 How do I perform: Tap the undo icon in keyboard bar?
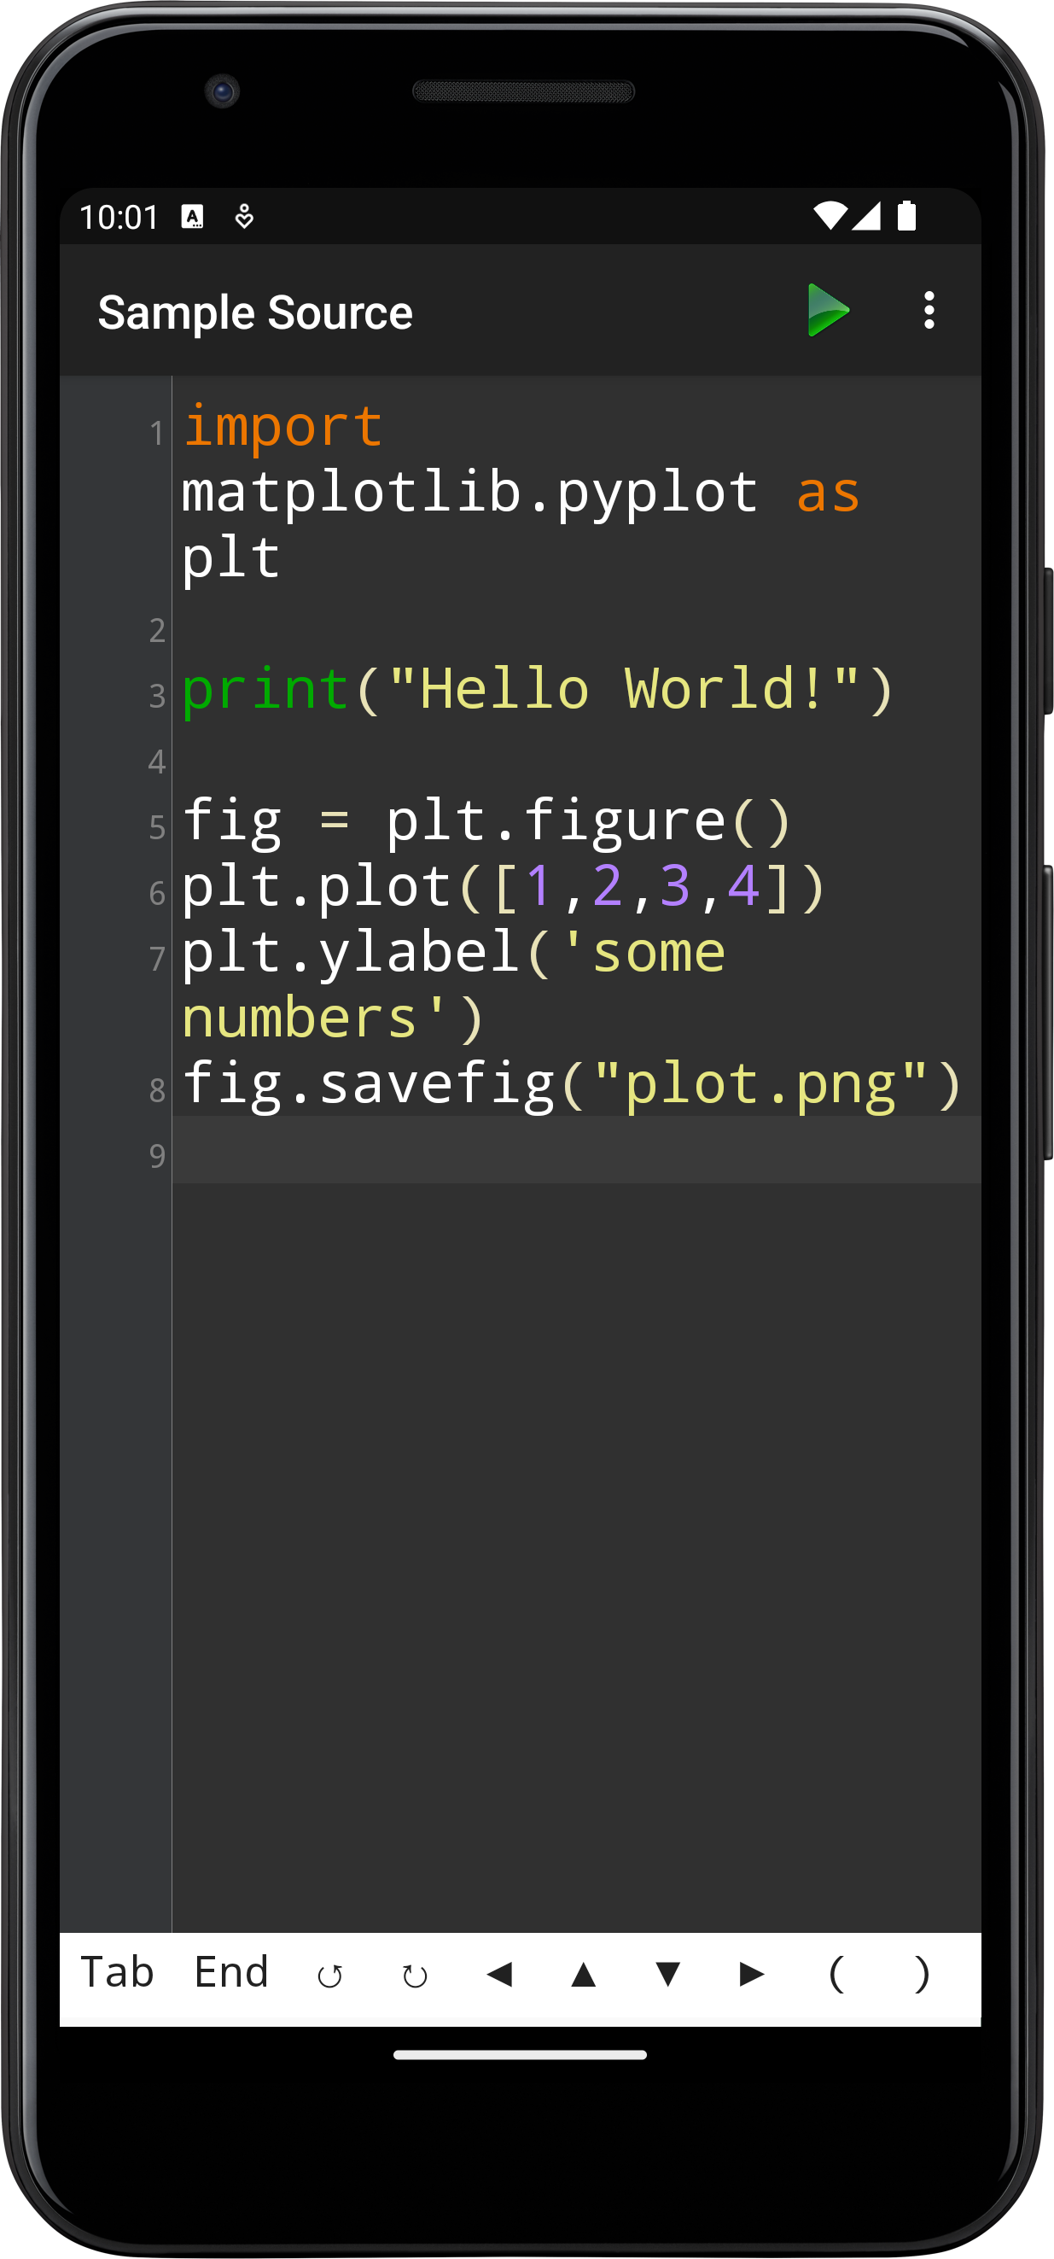click(330, 1973)
